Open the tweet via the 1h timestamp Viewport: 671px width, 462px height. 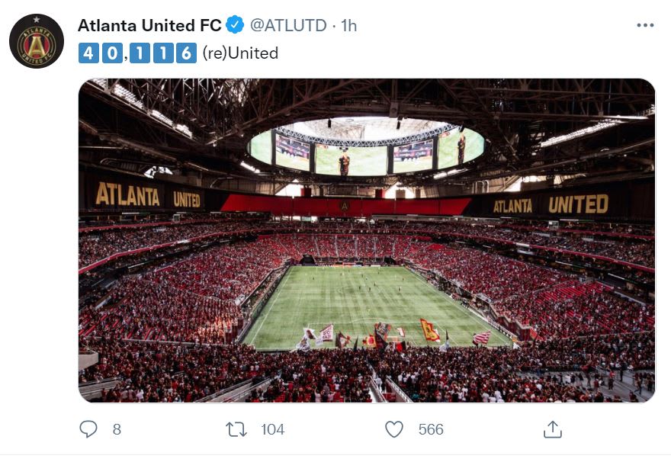349,25
